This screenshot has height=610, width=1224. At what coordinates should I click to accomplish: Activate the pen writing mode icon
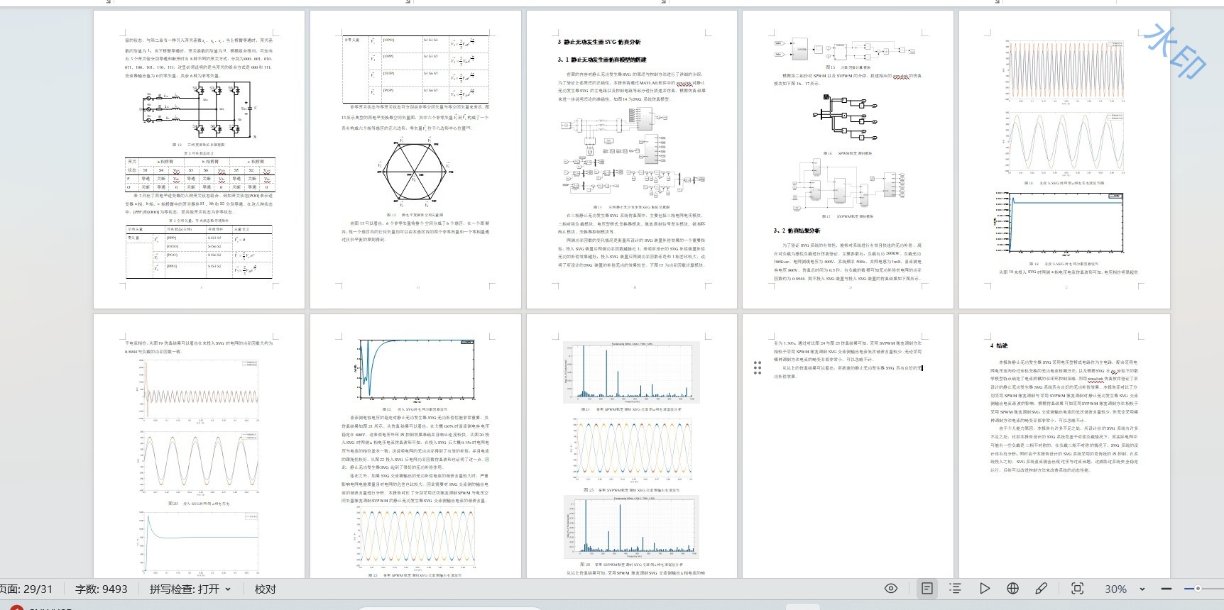coord(1042,589)
